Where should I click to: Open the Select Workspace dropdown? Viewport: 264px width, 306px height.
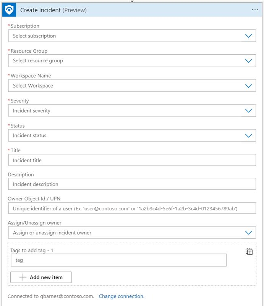pyautogui.click(x=126, y=86)
